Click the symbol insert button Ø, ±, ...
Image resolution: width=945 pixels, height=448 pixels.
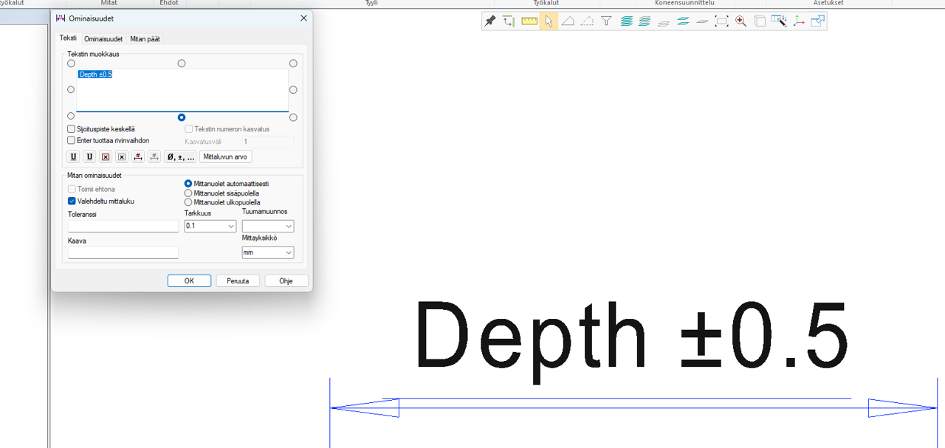point(180,156)
